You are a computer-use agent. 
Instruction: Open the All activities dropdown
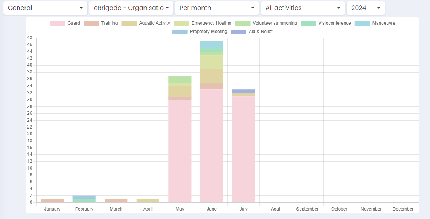(x=303, y=8)
